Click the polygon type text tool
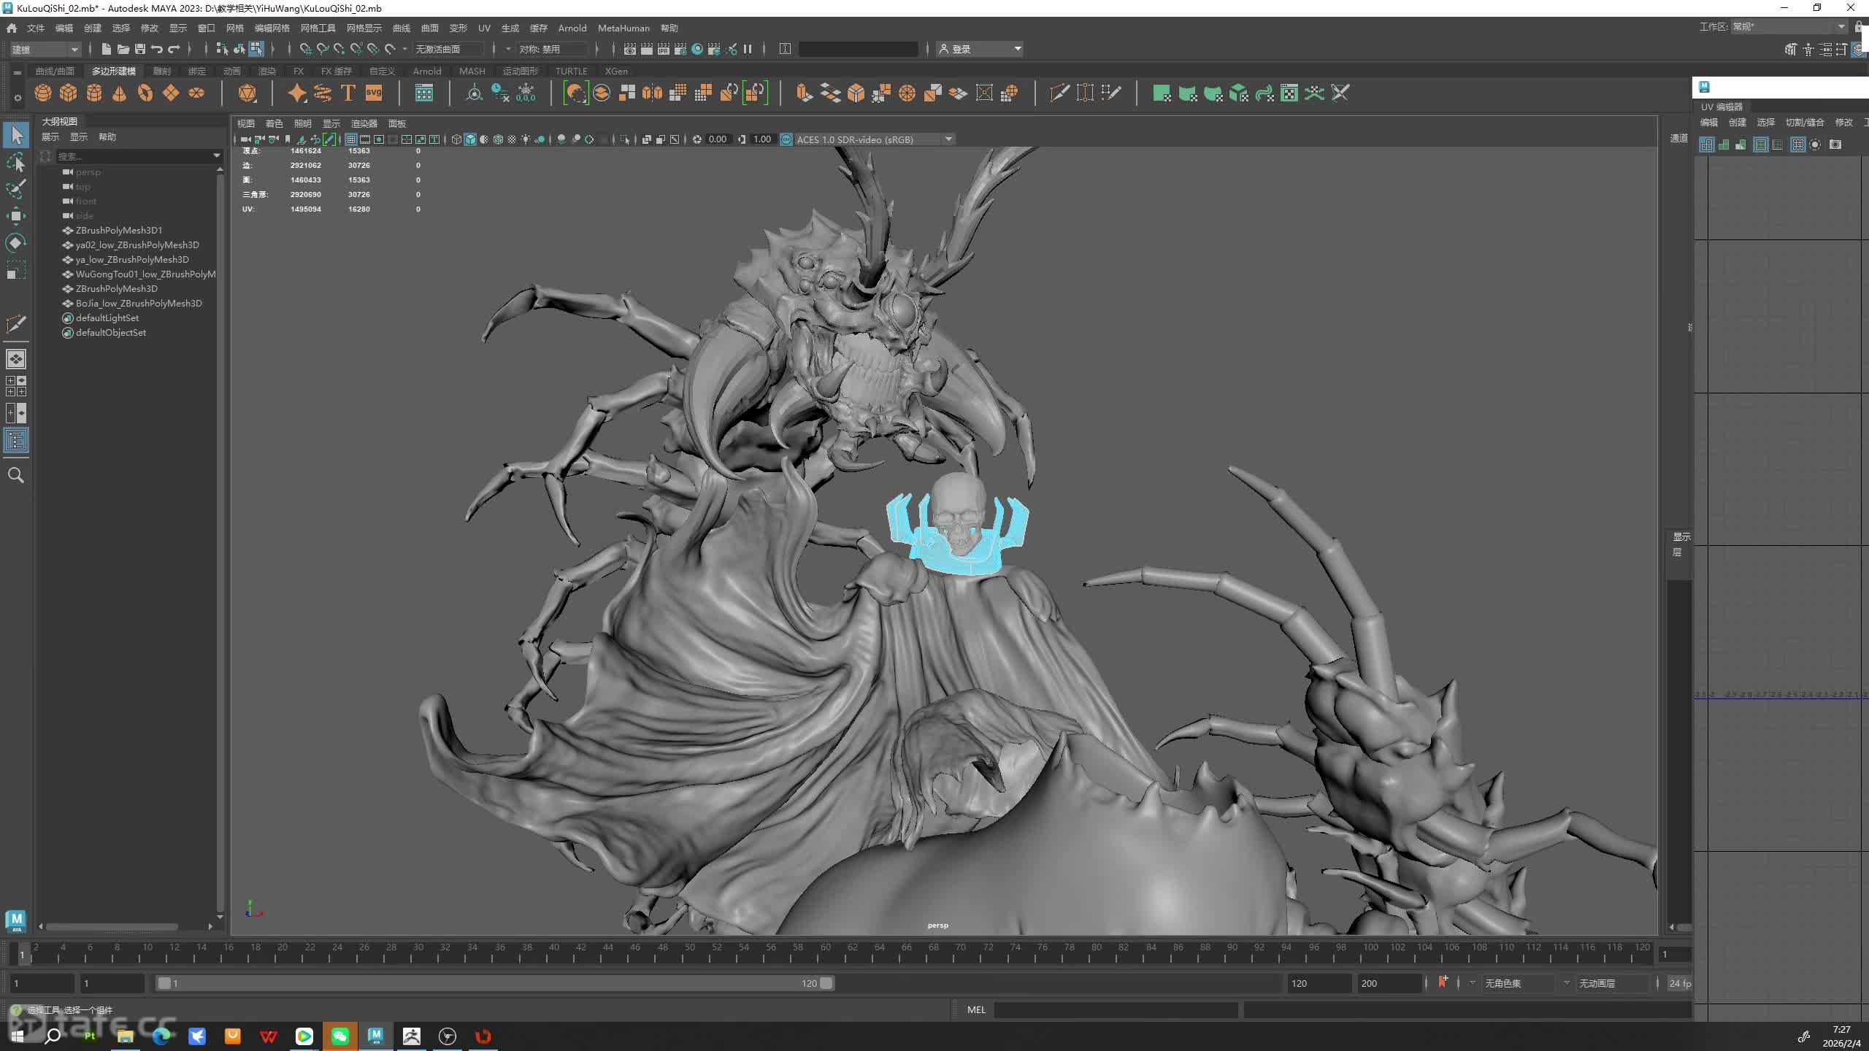The height and width of the screenshot is (1051, 1869). pos(348,93)
